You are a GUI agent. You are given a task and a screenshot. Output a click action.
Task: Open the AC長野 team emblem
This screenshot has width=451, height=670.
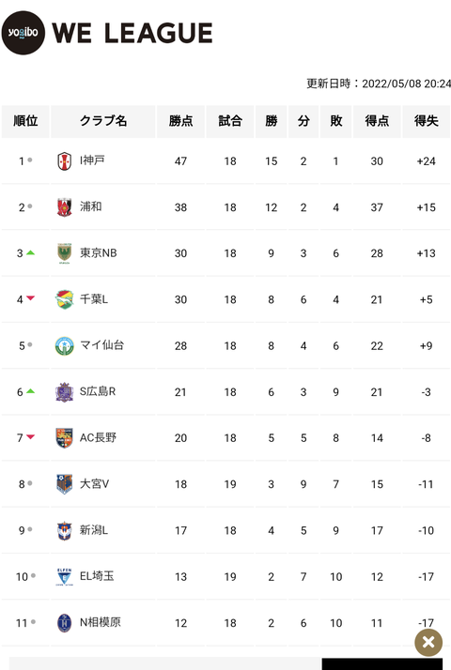(x=64, y=438)
